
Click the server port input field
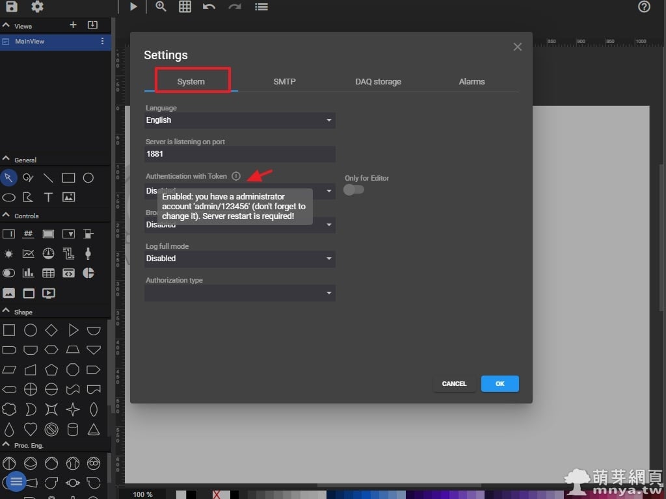coord(239,154)
